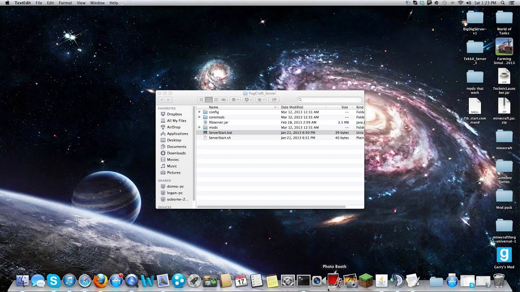Open Music in Finder sidebar
Image resolution: width=520 pixels, height=292 pixels.
(172, 166)
